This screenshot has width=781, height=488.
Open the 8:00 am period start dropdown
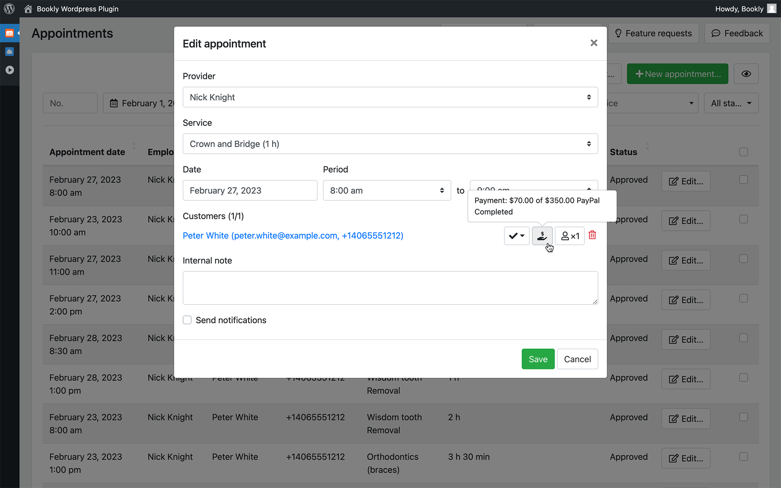386,191
